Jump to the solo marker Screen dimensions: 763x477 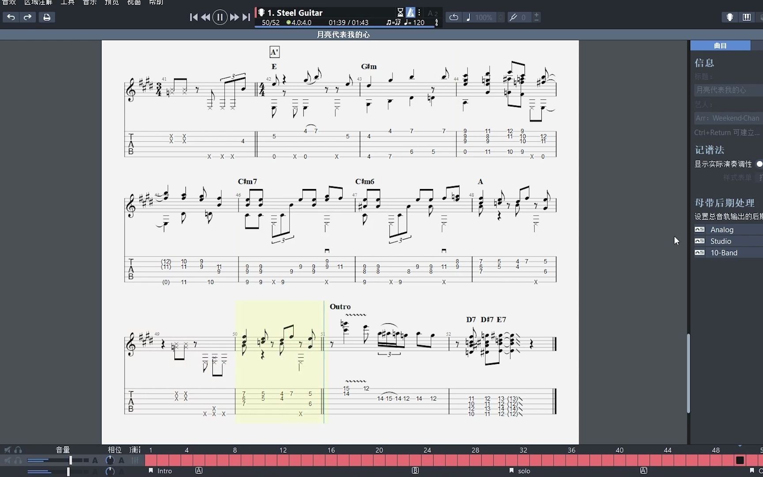[520, 471]
